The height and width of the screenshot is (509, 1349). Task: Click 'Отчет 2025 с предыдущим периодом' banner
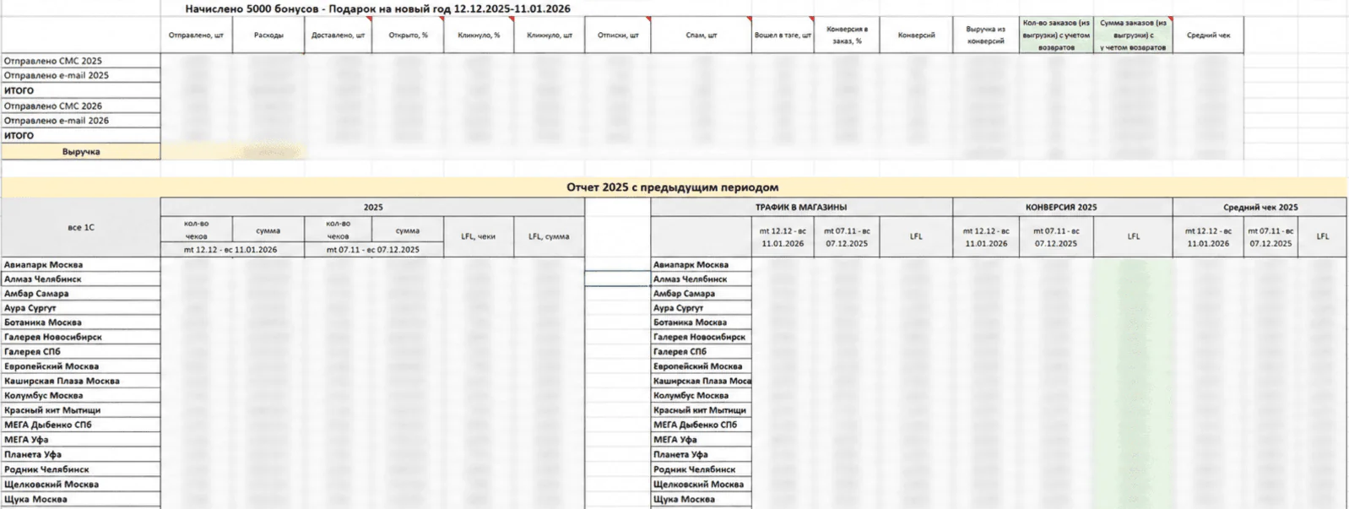pyautogui.click(x=673, y=187)
